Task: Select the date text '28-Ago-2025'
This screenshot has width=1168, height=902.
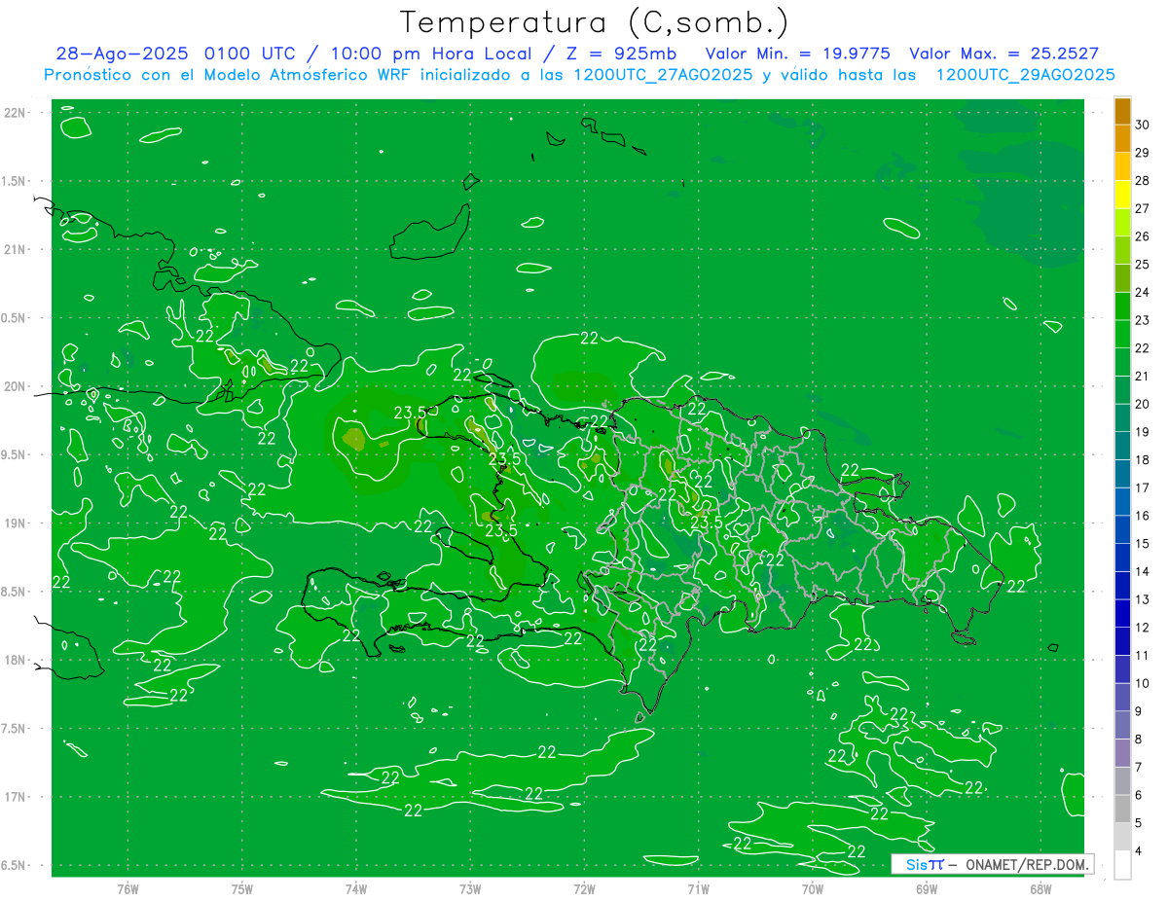Action: [x=122, y=54]
